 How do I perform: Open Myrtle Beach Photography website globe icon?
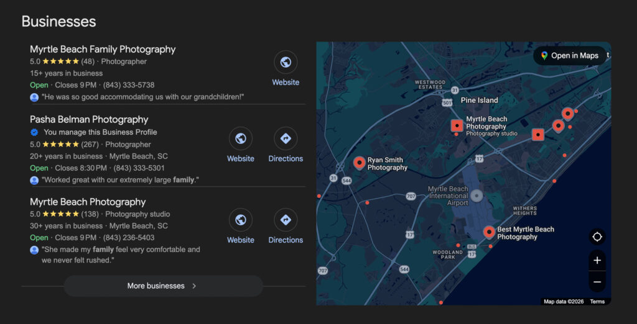[240, 220]
